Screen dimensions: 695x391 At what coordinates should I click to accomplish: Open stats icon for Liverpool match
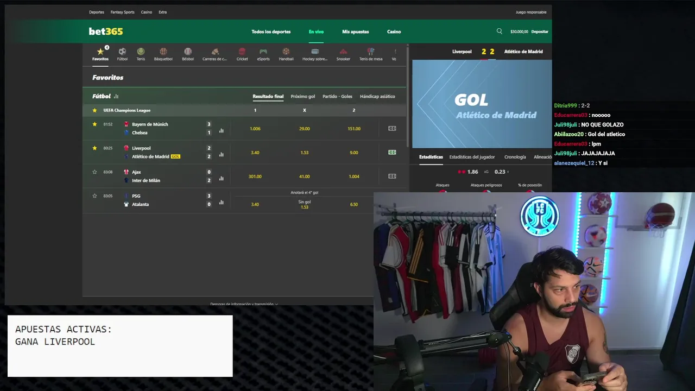coord(221,154)
